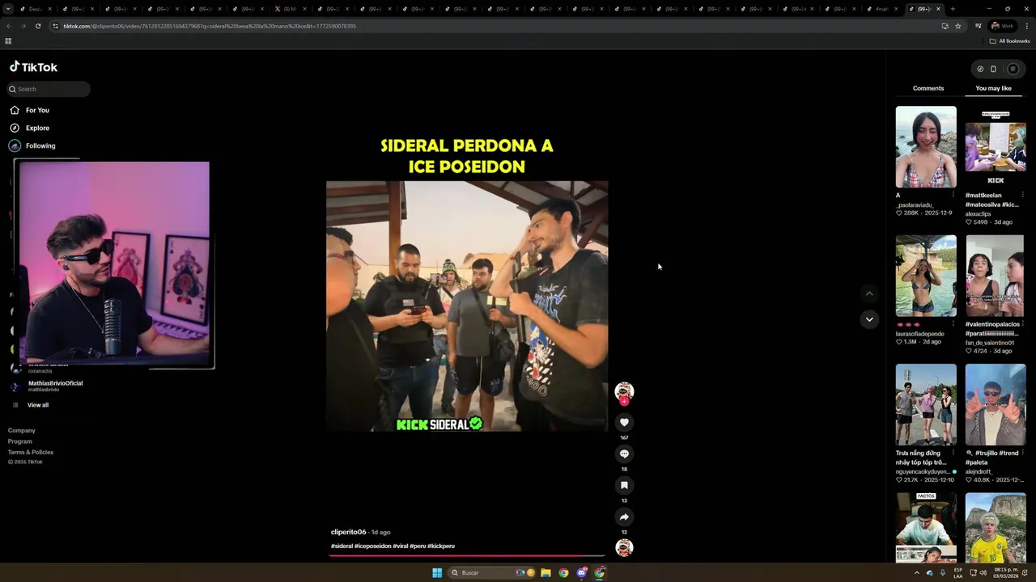The height and width of the screenshot is (582, 1036).
Task: Open the laurasofiadepende video thumbnail
Action: click(926, 276)
